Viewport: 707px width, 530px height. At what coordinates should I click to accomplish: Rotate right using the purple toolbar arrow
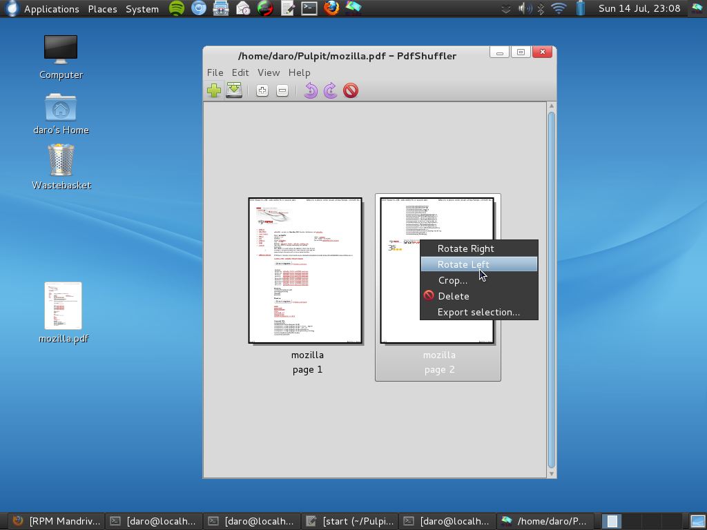(x=331, y=90)
